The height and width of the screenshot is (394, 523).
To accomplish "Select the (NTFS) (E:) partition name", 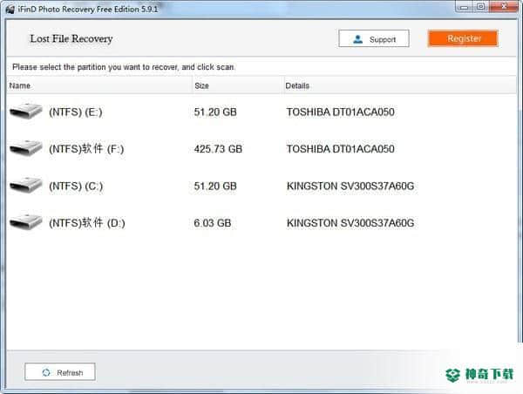I will (76, 112).
